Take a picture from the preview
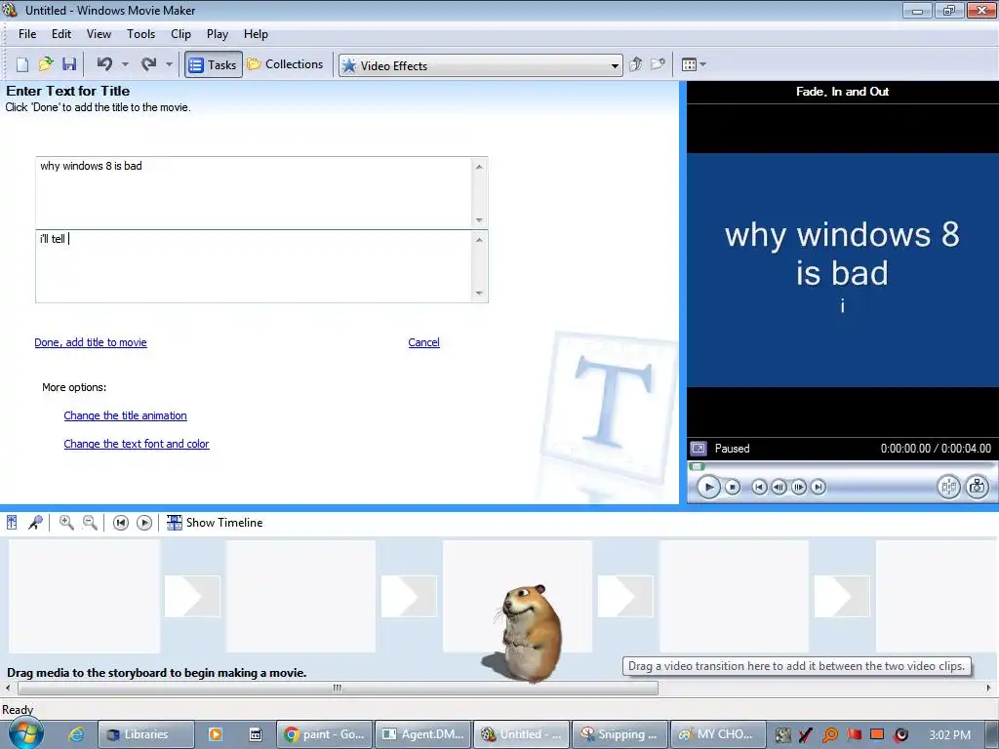This screenshot has height=749, width=999. [x=977, y=488]
